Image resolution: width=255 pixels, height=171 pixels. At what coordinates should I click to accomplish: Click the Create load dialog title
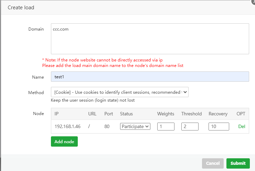click(21, 7)
